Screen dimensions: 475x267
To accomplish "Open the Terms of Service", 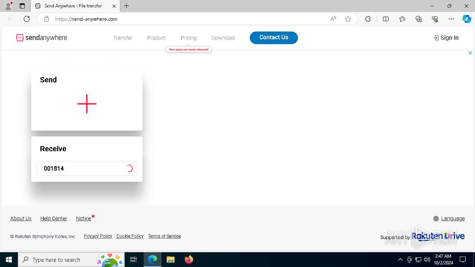I will point(164,236).
